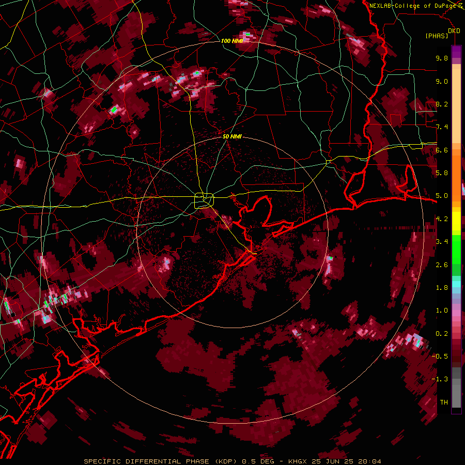Click the yellow highway loop at the map center

pyautogui.click(x=204, y=200)
